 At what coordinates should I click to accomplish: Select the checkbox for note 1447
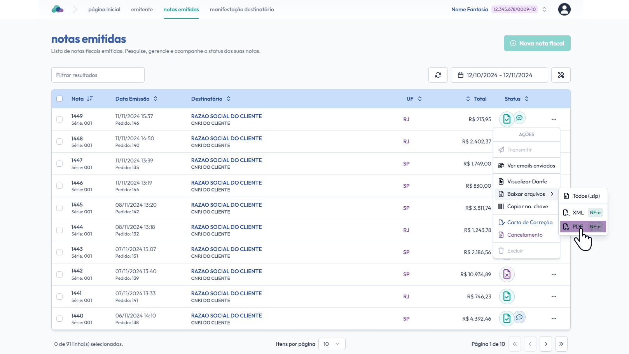click(59, 164)
